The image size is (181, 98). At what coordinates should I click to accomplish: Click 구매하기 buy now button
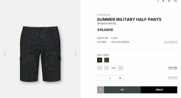click(x=159, y=90)
